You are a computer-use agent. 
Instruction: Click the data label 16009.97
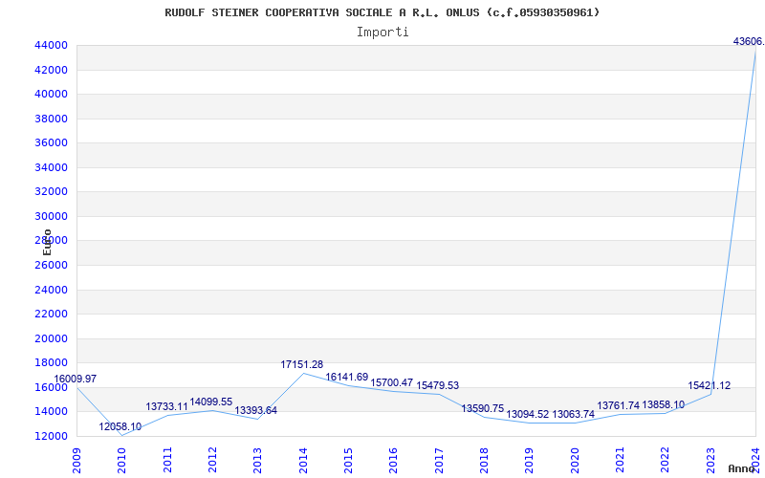[76, 379]
